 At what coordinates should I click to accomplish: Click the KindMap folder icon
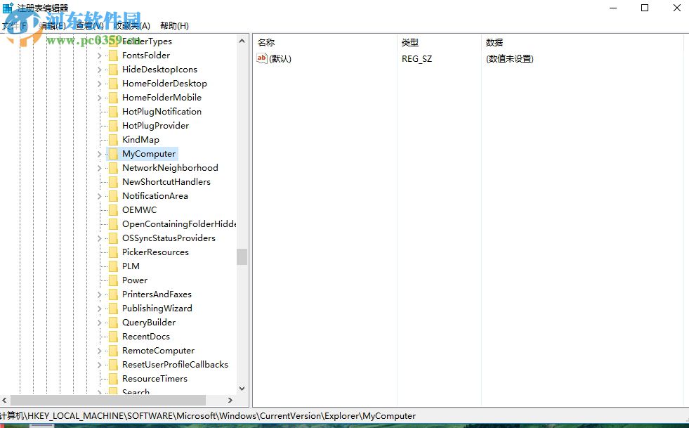113,140
